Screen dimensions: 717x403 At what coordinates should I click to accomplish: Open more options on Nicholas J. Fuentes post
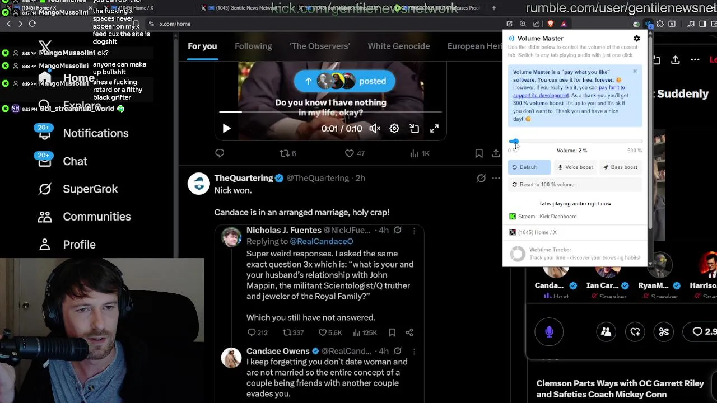[414, 231]
